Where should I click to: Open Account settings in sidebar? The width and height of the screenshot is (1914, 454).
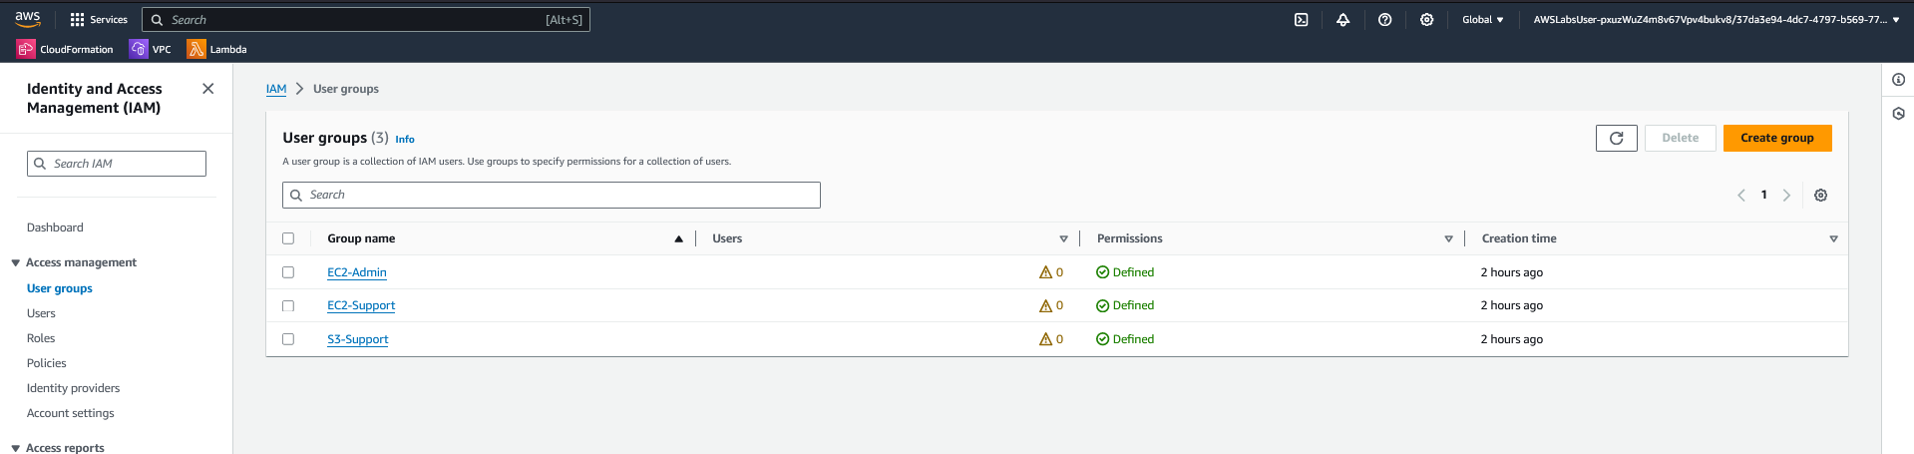[70, 413]
